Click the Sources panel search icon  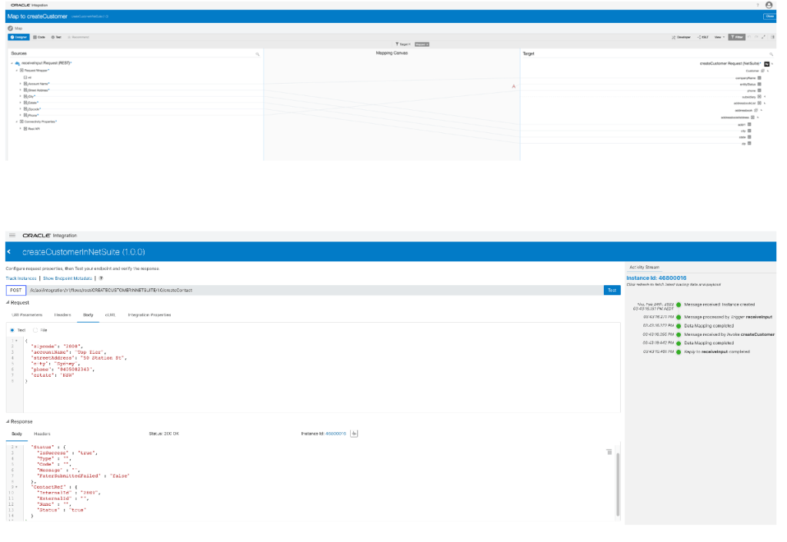[257, 54]
